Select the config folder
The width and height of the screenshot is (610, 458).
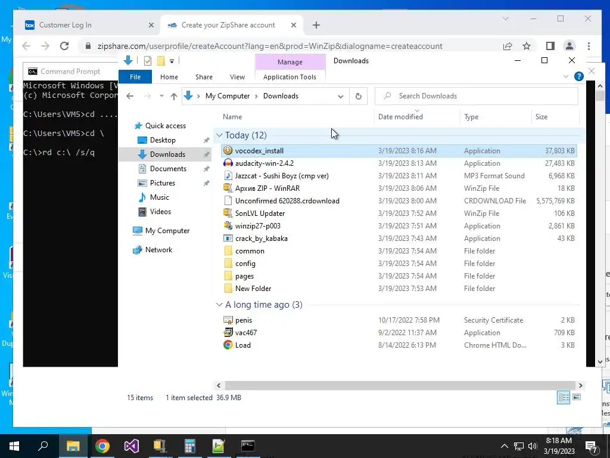(245, 263)
